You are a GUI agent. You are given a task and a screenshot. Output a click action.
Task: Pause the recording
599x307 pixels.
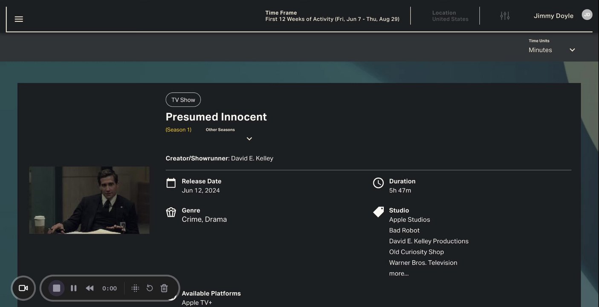(x=73, y=288)
